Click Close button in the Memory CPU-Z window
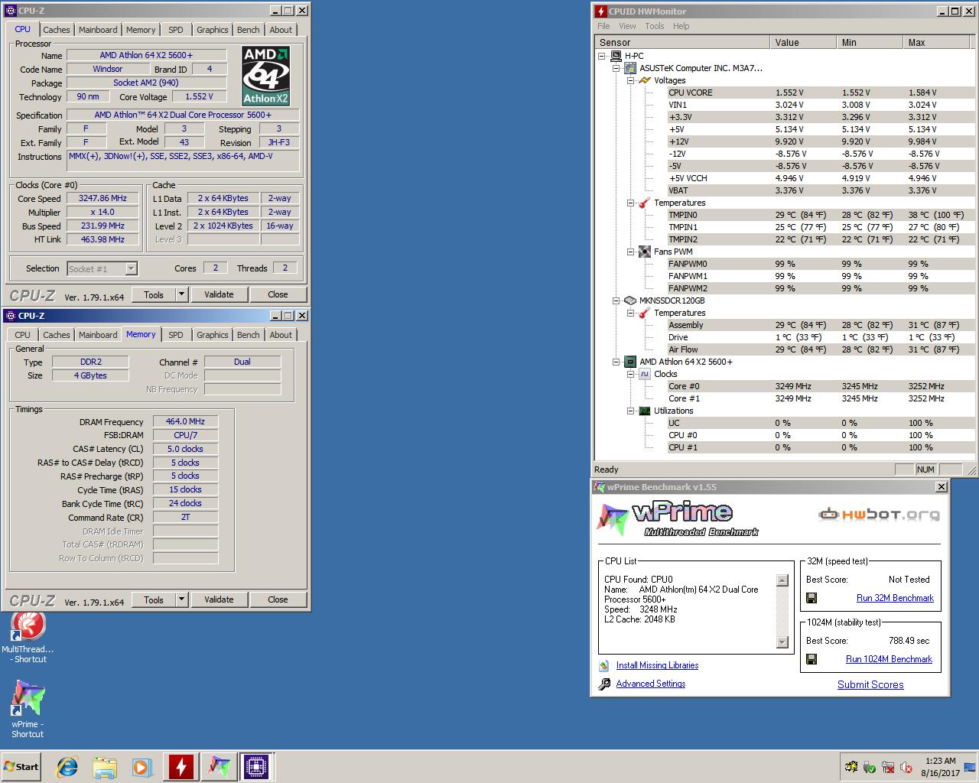The width and height of the screenshot is (979, 783). [x=278, y=599]
